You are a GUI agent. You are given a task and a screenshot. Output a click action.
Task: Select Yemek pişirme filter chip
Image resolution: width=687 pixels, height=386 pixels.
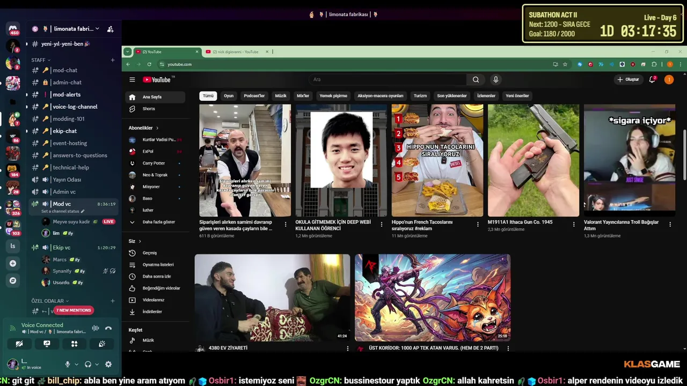(333, 96)
